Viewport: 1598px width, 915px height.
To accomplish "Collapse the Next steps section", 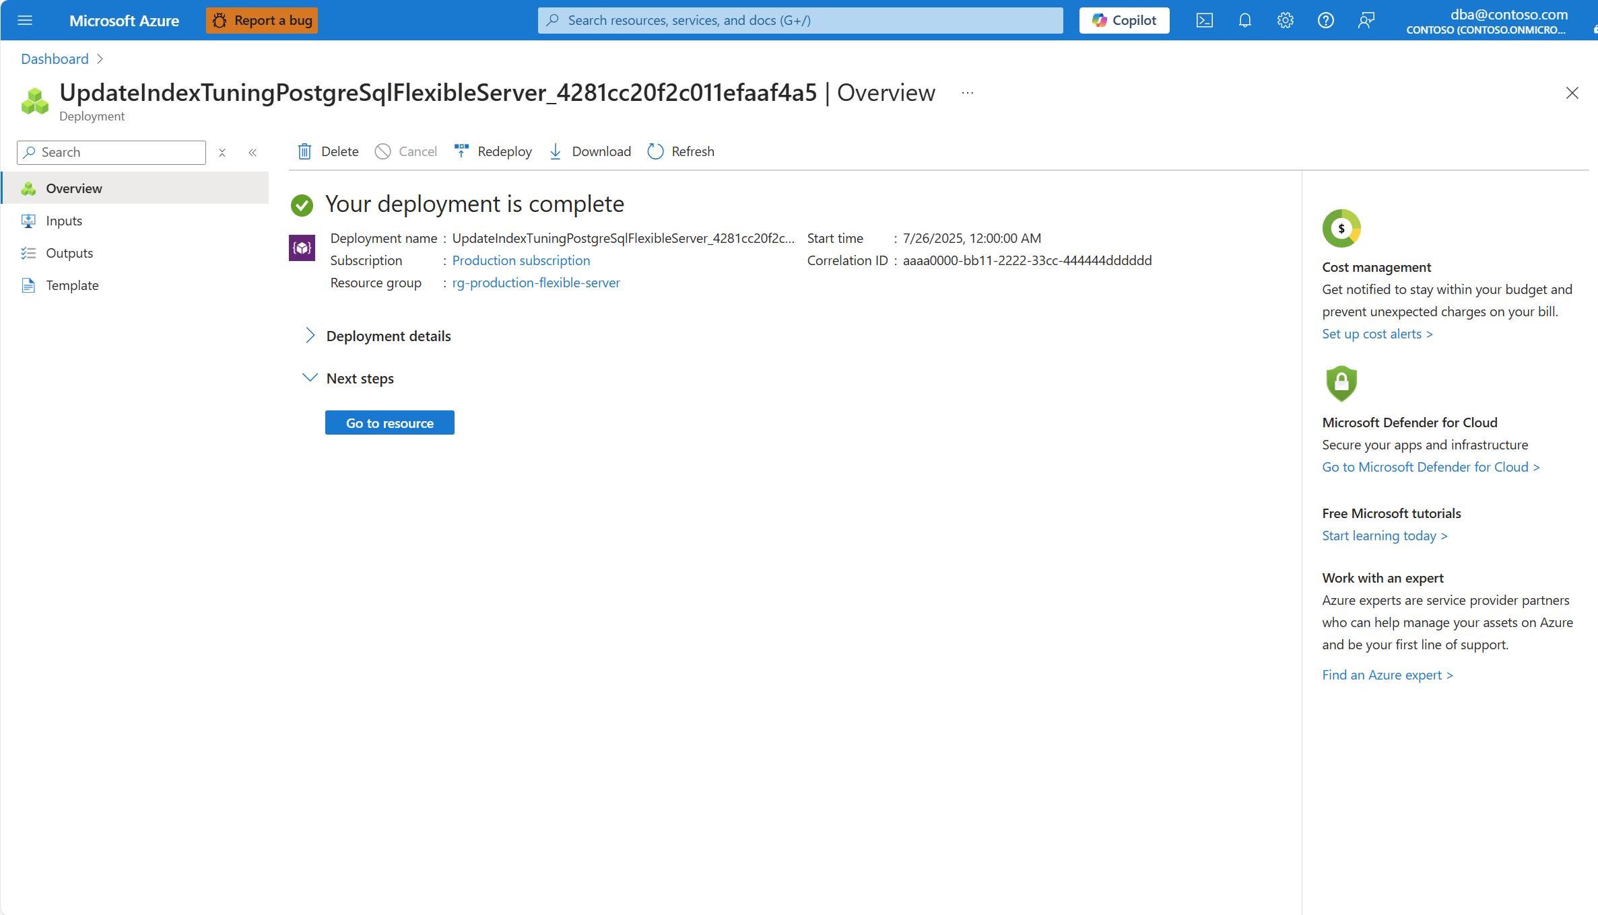I will [310, 378].
